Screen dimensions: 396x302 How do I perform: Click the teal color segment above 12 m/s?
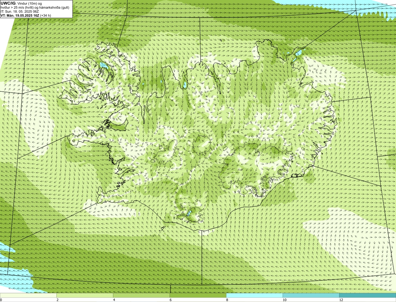tap(368, 296)
